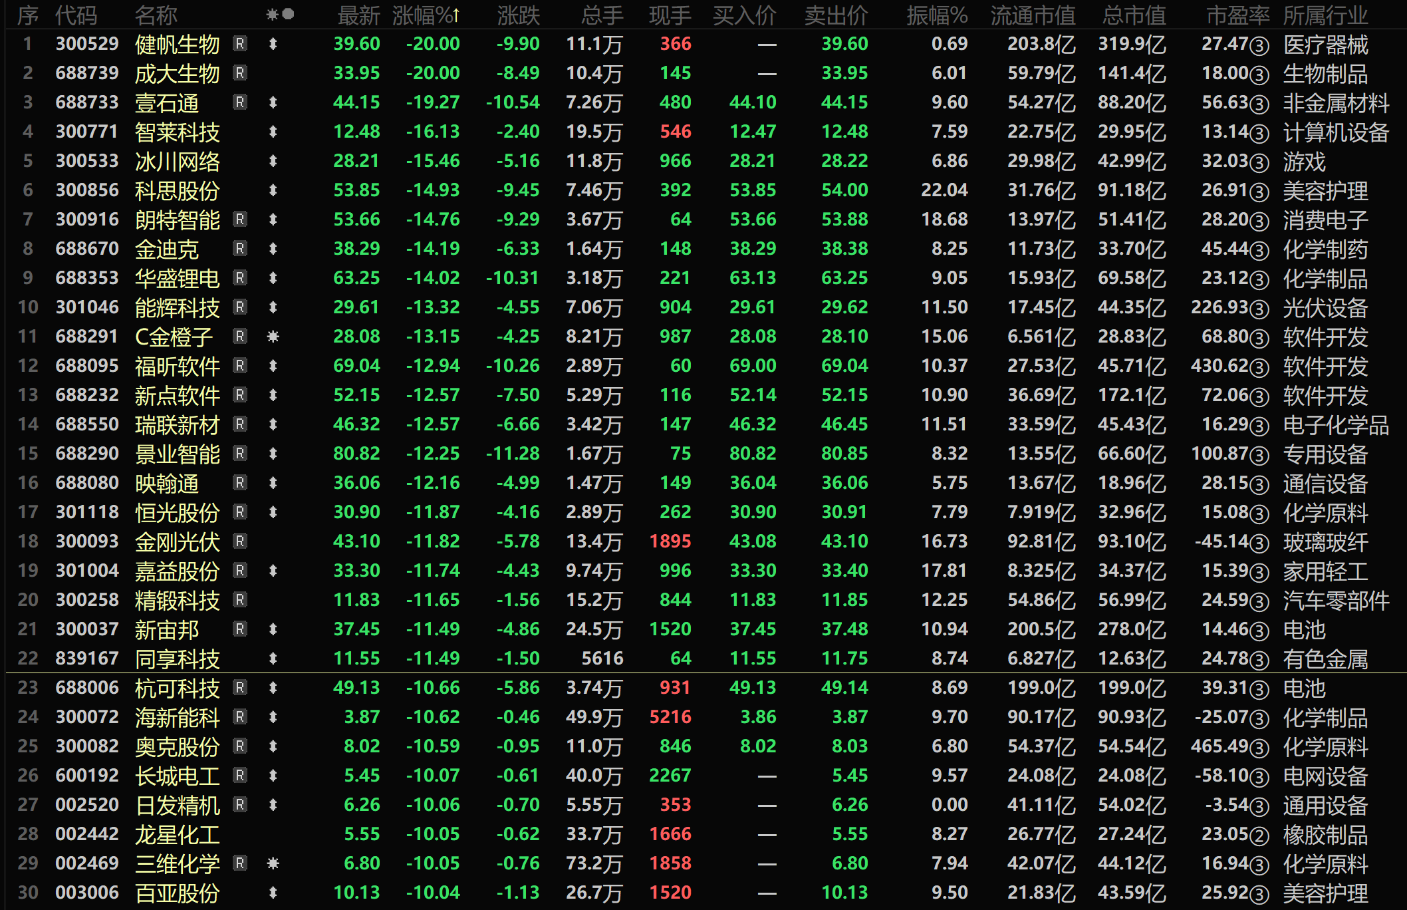Image resolution: width=1407 pixels, height=910 pixels.
Task: Click the 总市值 column header
Action: pyautogui.click(x=1134, y=15)
